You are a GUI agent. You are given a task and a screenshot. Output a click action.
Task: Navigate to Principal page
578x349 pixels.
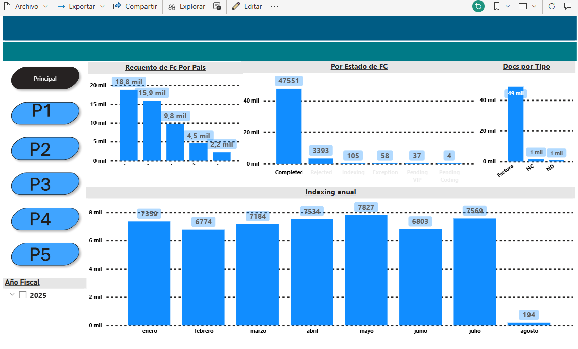tap(45, 78)
